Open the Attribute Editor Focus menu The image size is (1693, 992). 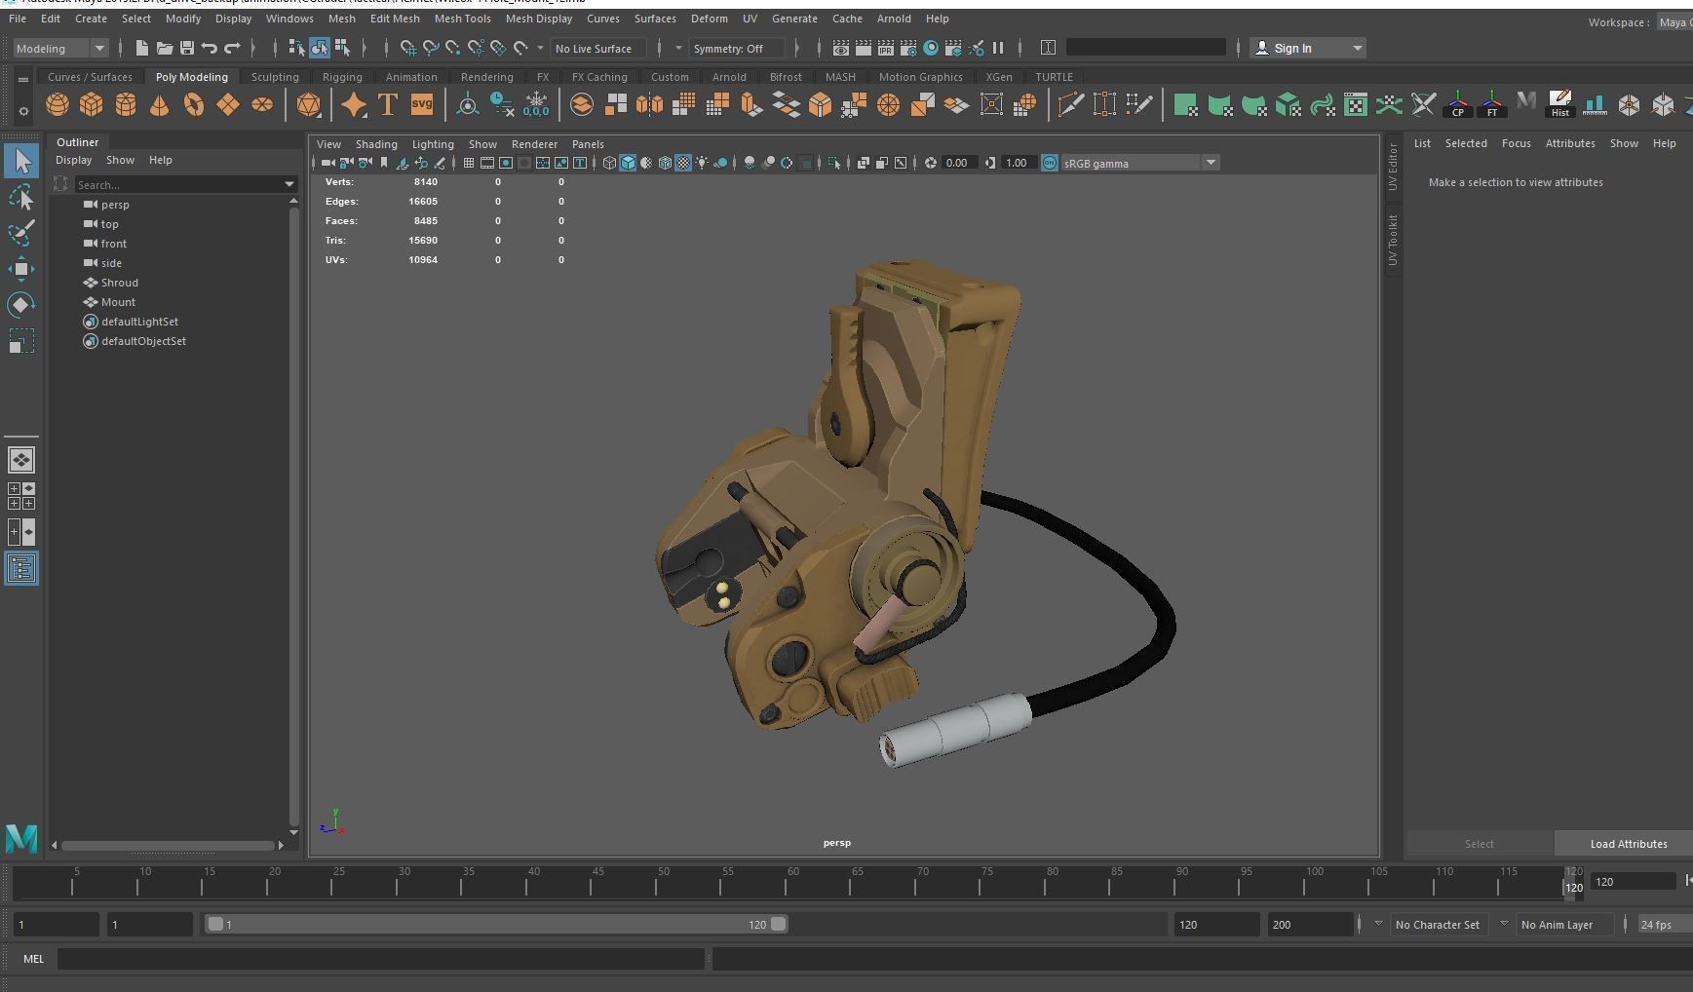[1516, 143]
